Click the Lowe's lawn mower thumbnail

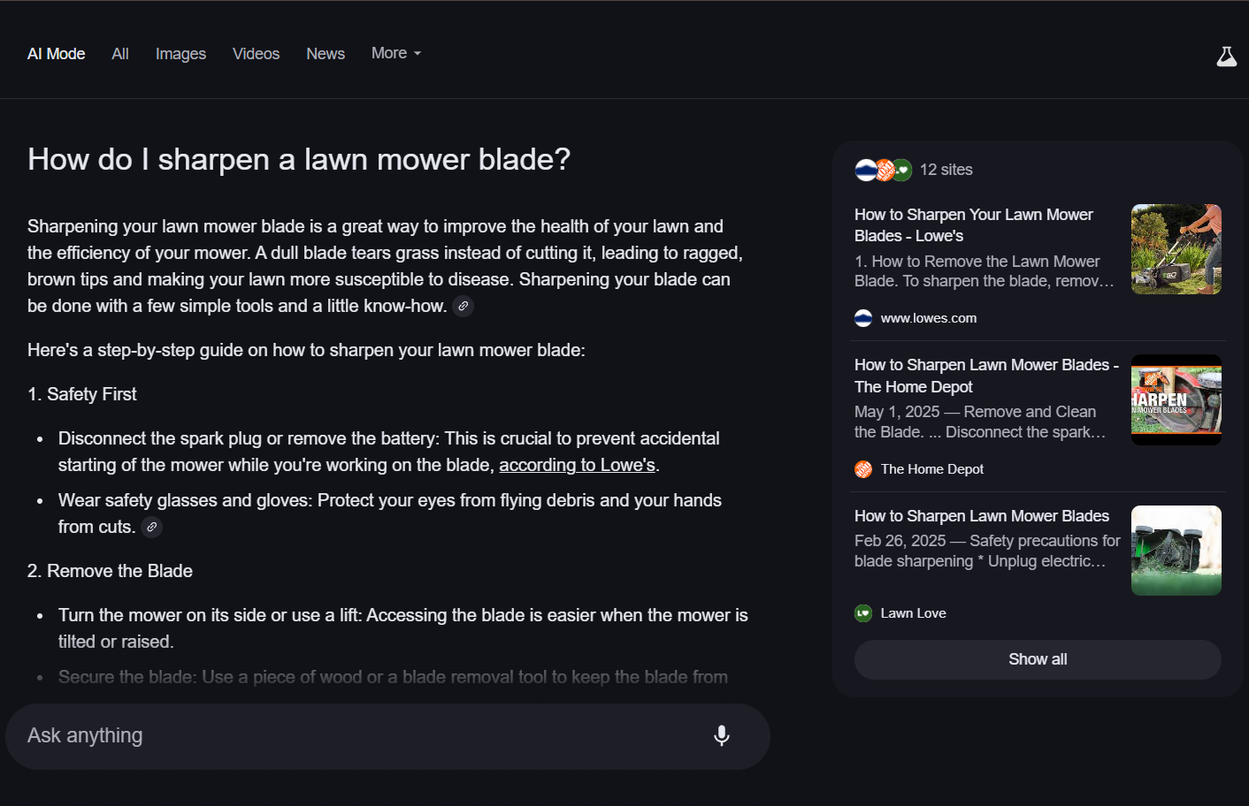(1176, 249)
